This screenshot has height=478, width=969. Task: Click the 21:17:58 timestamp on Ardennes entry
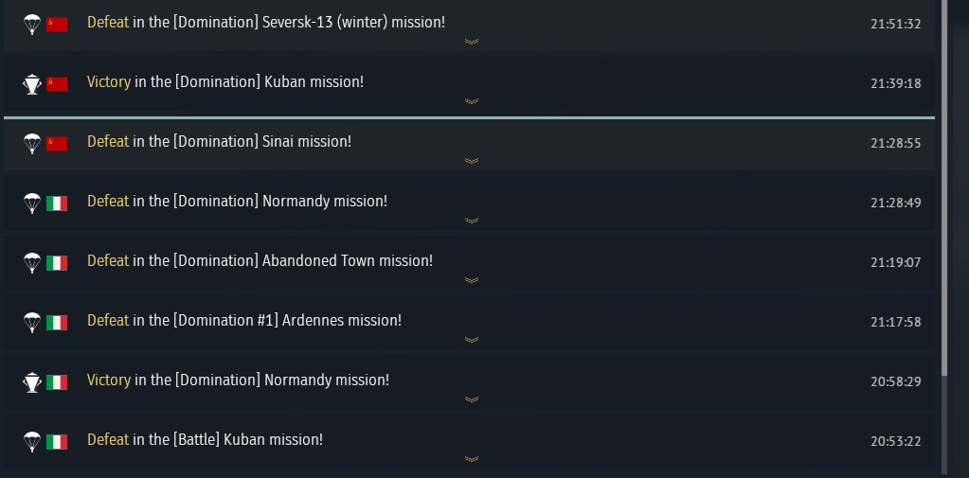click(x=895, y=322)
